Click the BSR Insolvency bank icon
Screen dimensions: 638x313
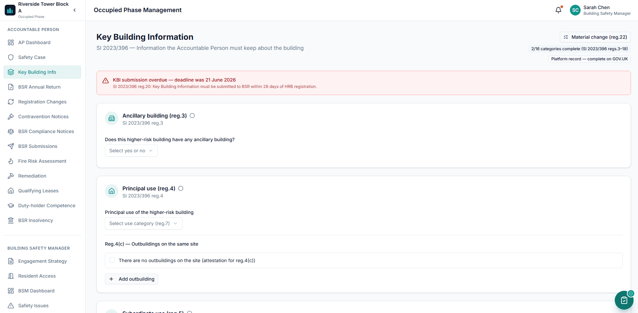pyautogui.click(x=11, y=220)
